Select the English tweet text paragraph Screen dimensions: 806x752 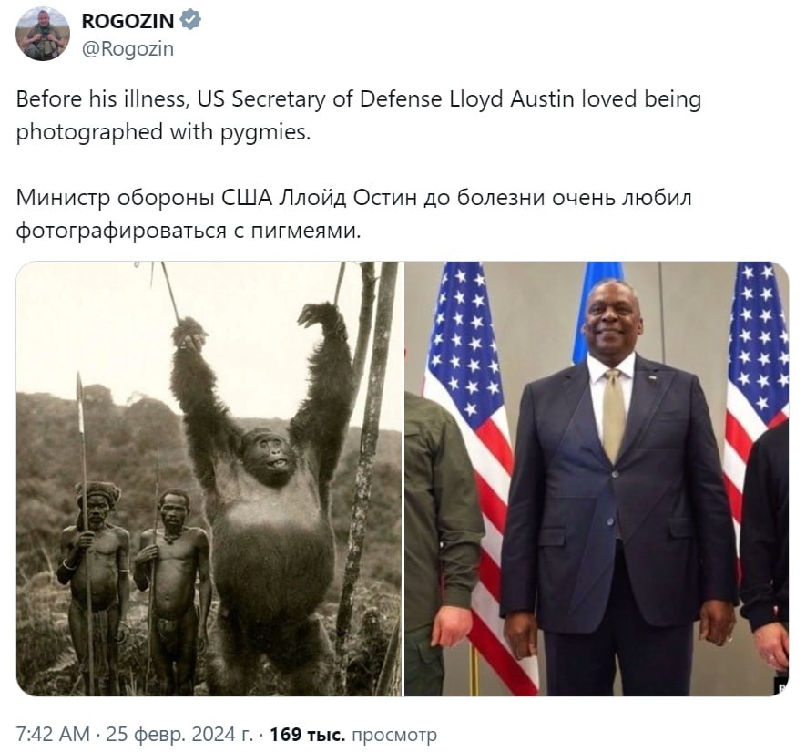point(358,115)
